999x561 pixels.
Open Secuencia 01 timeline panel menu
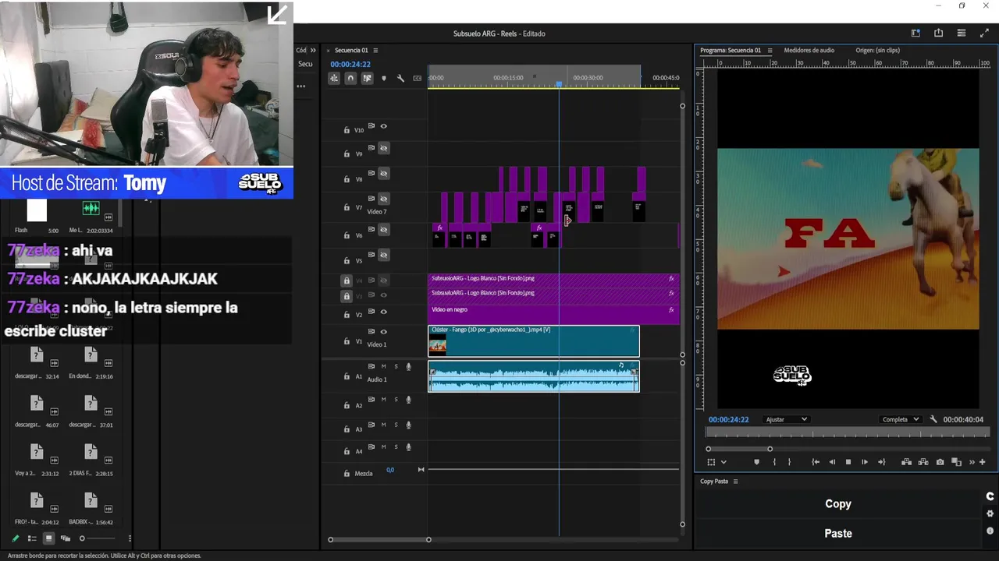pyautogui.click(x=375, y=51)
